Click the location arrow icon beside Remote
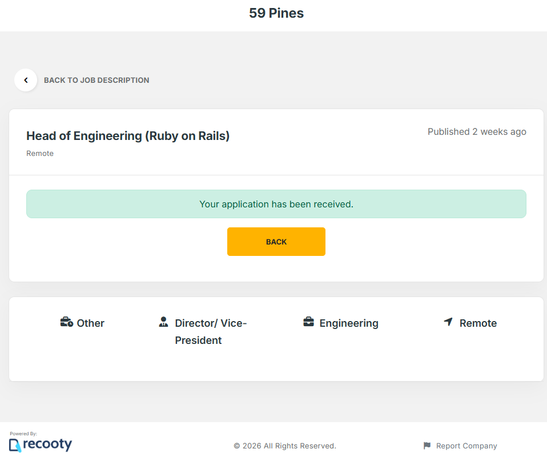 (x=448, y=322)
